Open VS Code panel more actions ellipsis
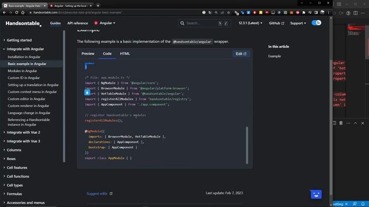The image size is (369, 207). [348, 123]
